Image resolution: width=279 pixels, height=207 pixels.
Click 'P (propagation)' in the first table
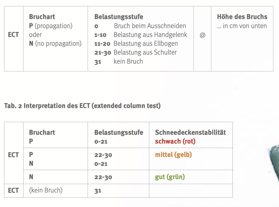click(x=51, y=26)
